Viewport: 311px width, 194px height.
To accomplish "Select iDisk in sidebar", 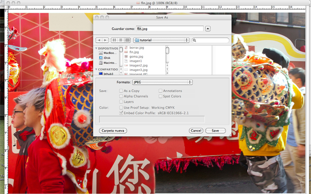I will tap(107, 58).
